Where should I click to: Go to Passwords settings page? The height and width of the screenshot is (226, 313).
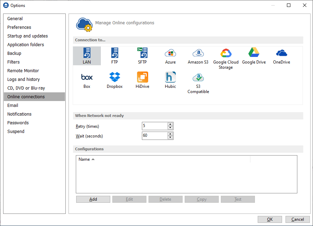pyautogui.click(x=34, y=123)
